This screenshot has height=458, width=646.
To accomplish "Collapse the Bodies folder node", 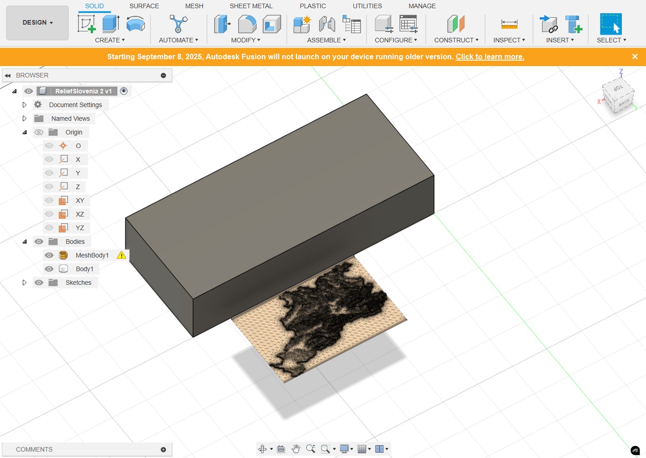I will click(x=25, y=242).
